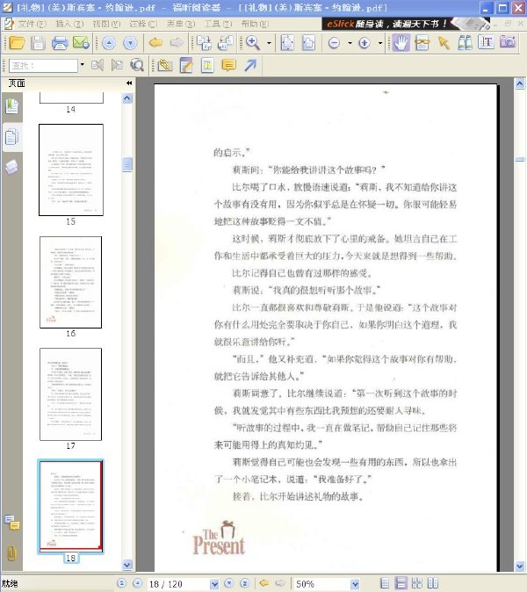Click the Typewriter tool icon

point(422,43)
